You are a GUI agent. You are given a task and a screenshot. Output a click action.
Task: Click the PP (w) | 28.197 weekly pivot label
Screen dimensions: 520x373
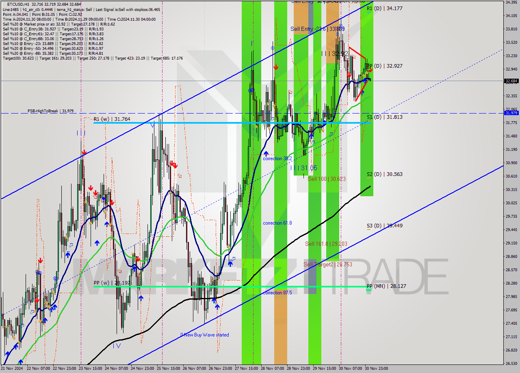tap(112, 283)
